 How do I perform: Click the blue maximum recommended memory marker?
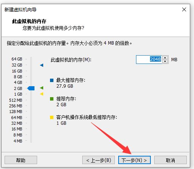tap(42, 65)
